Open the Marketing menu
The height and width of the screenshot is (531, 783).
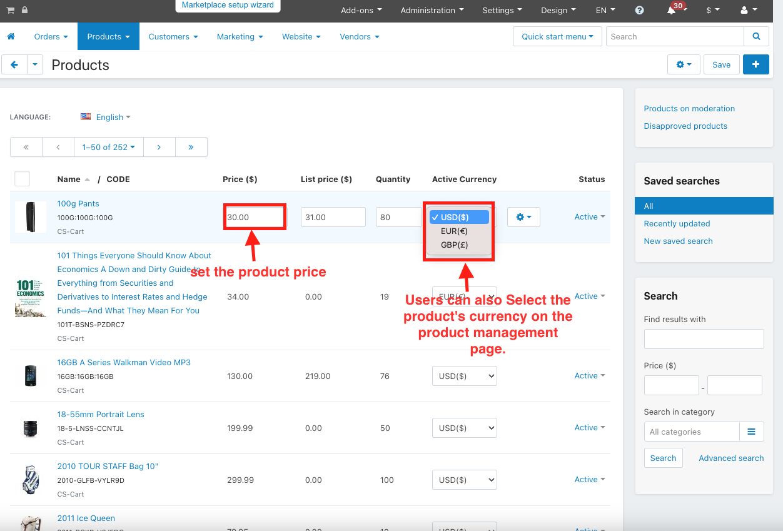click(x=240, y=36)
